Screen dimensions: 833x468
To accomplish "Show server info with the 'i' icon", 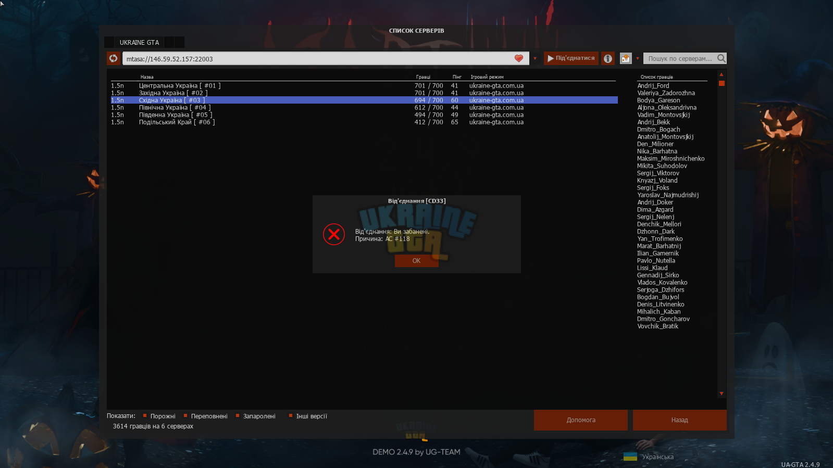I will pos(608,58).
